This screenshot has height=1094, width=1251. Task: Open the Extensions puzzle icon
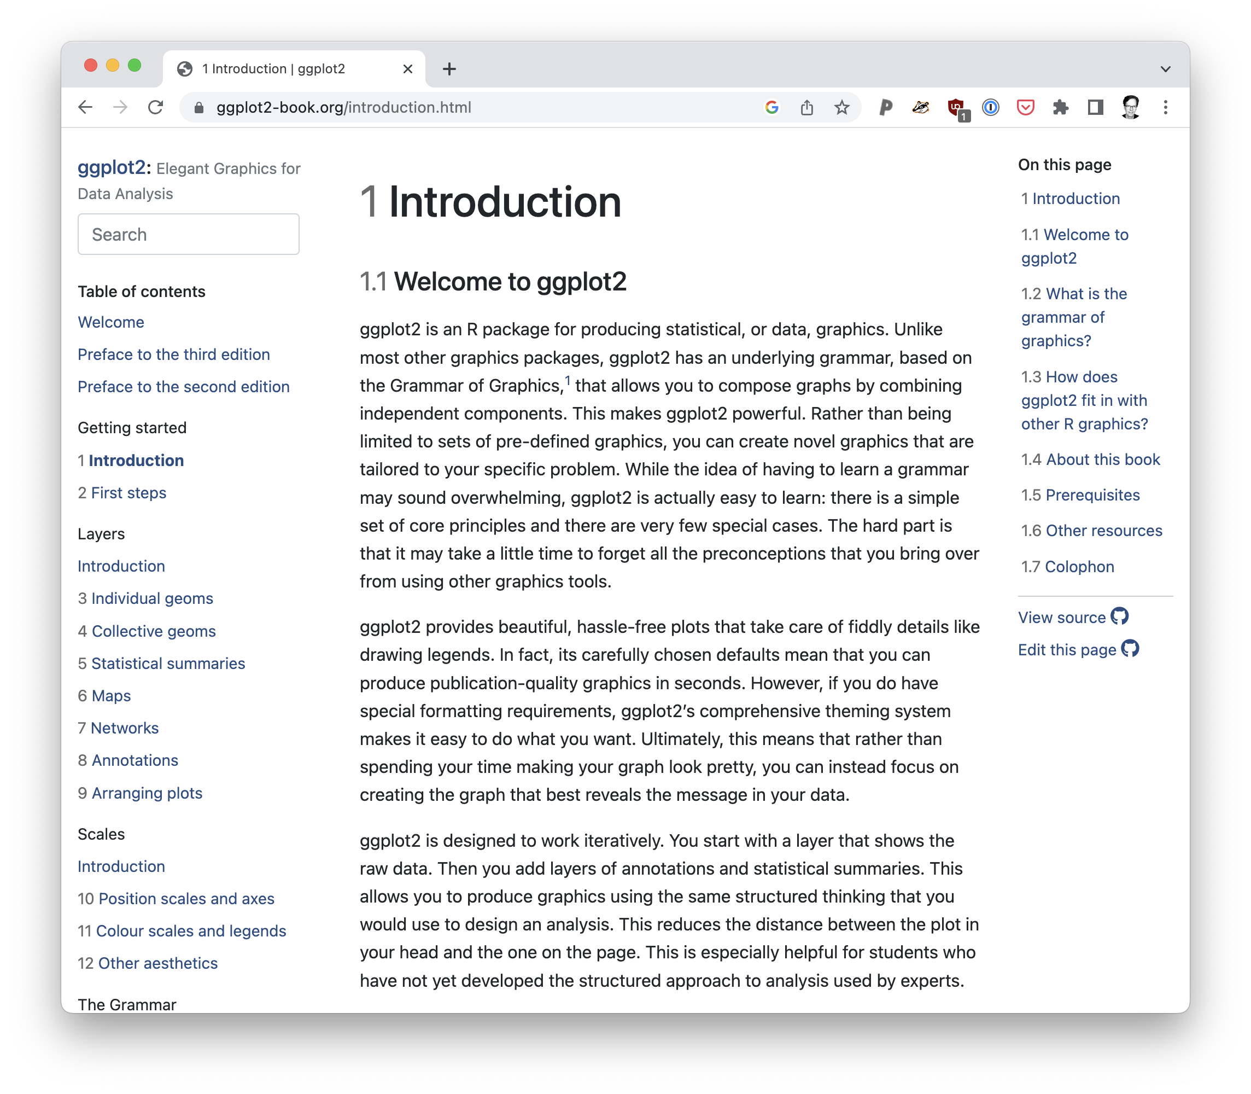1061,107
